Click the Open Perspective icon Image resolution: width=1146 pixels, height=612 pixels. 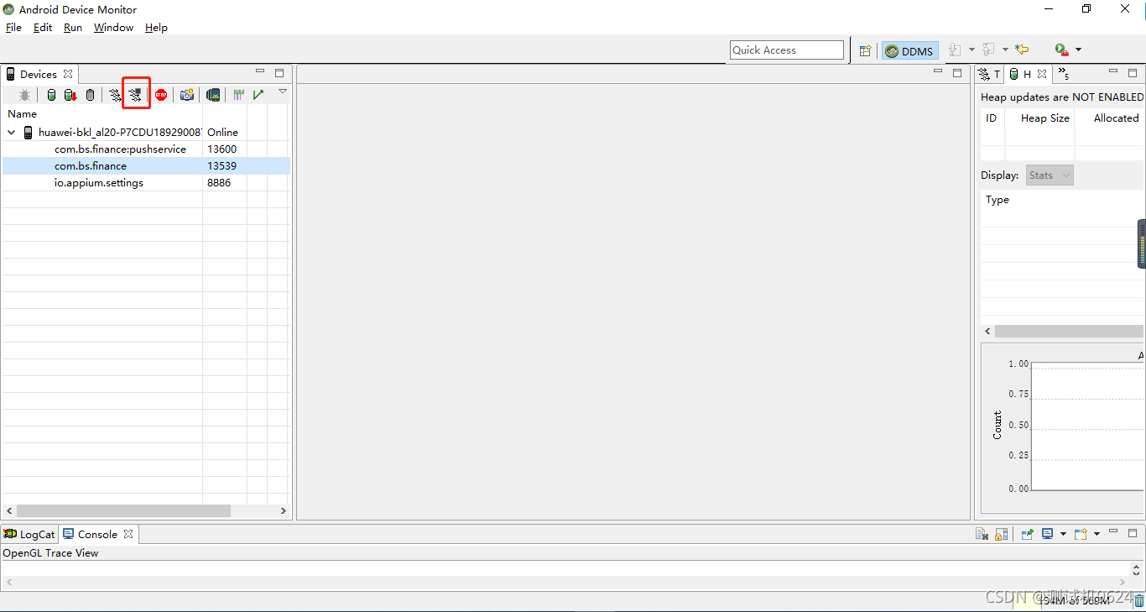point(865,50)
